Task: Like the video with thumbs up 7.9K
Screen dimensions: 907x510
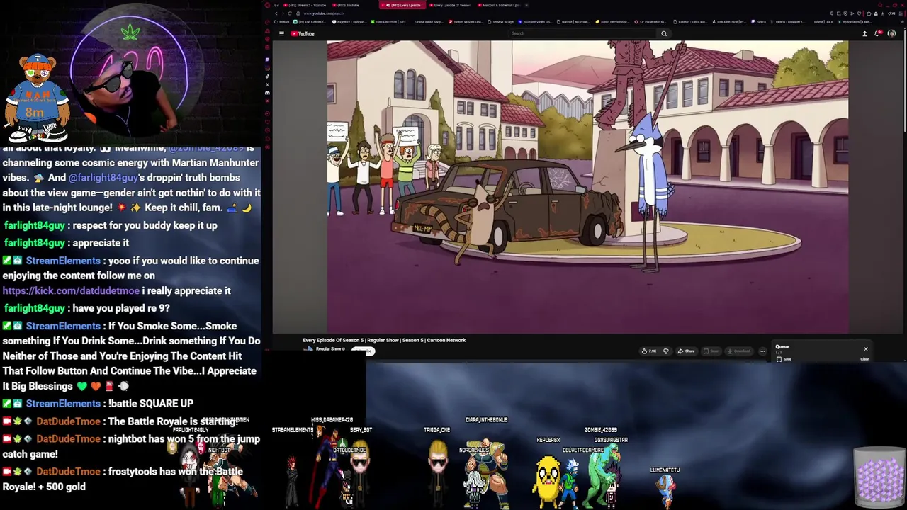Action: pyautogui.click(x=648, y=351)
